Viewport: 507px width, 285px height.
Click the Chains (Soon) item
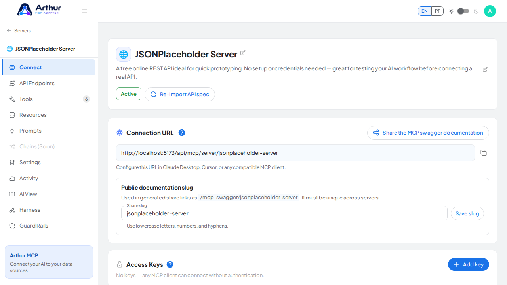click(x=49, y=146)
